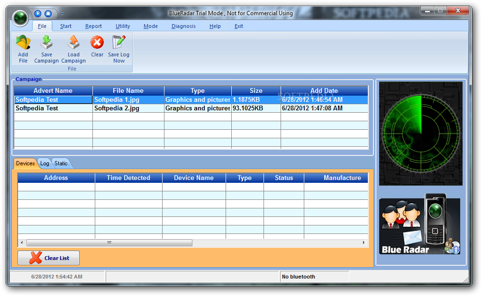This screenshot has height=296, width=482.
Task: Click the Advert Name column header
Action: (x=53, y=90)
